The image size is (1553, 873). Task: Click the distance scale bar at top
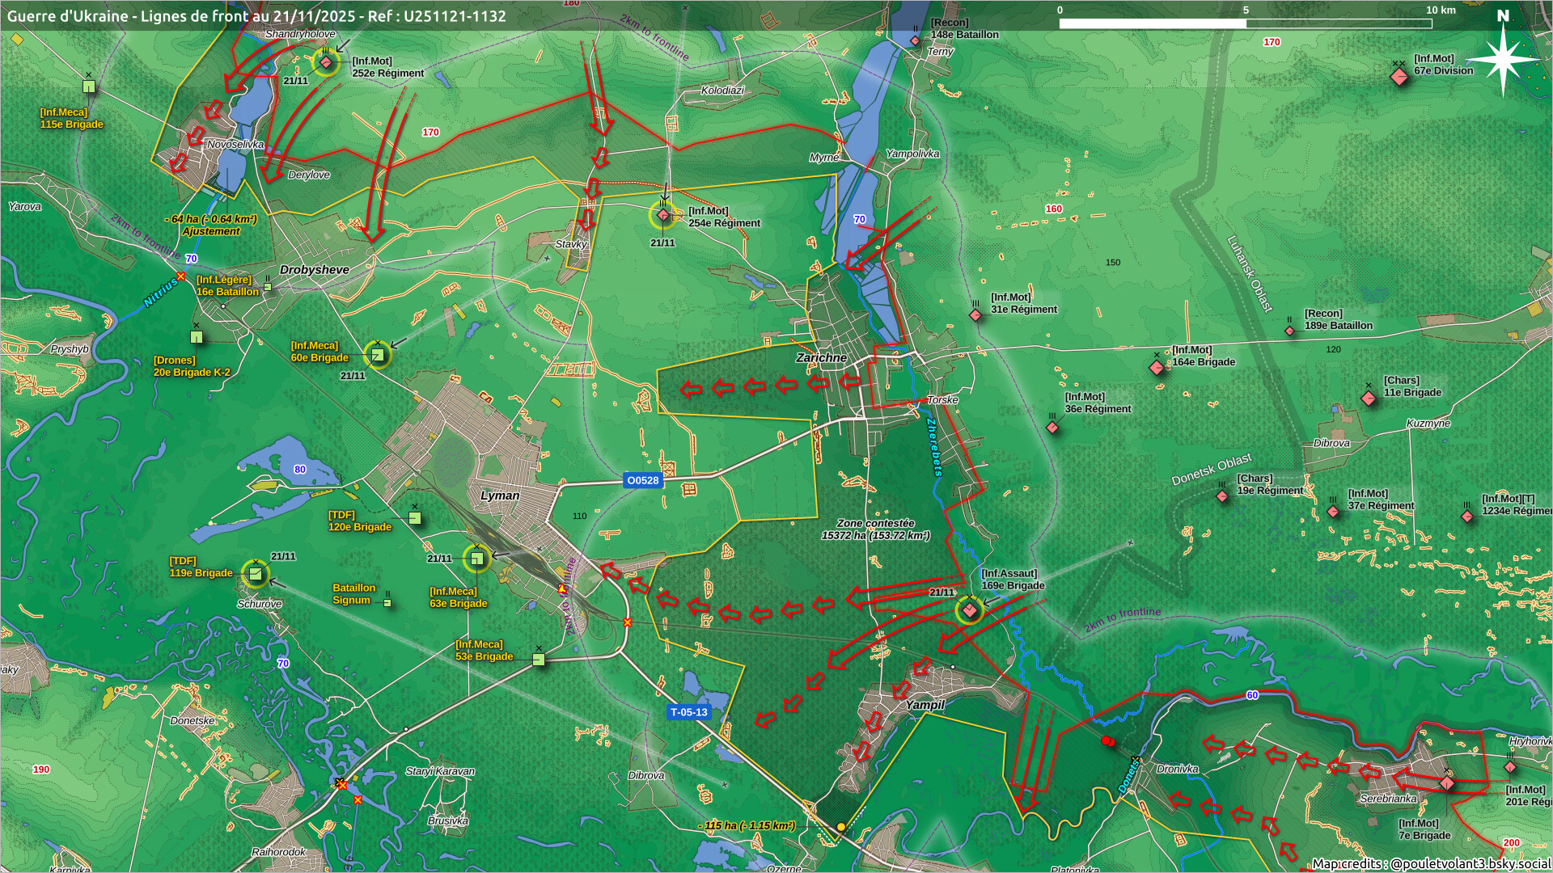(1246, 23)
